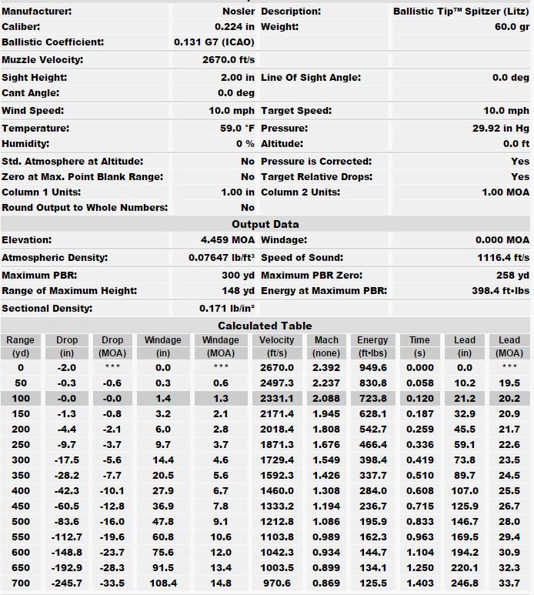Select the Manufacturer value Nosler
Viewport: 534px width, 595px height.
239,12
